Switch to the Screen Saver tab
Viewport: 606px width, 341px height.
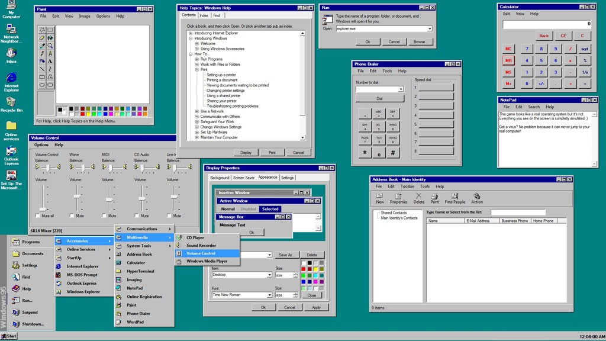coord(244,177)
